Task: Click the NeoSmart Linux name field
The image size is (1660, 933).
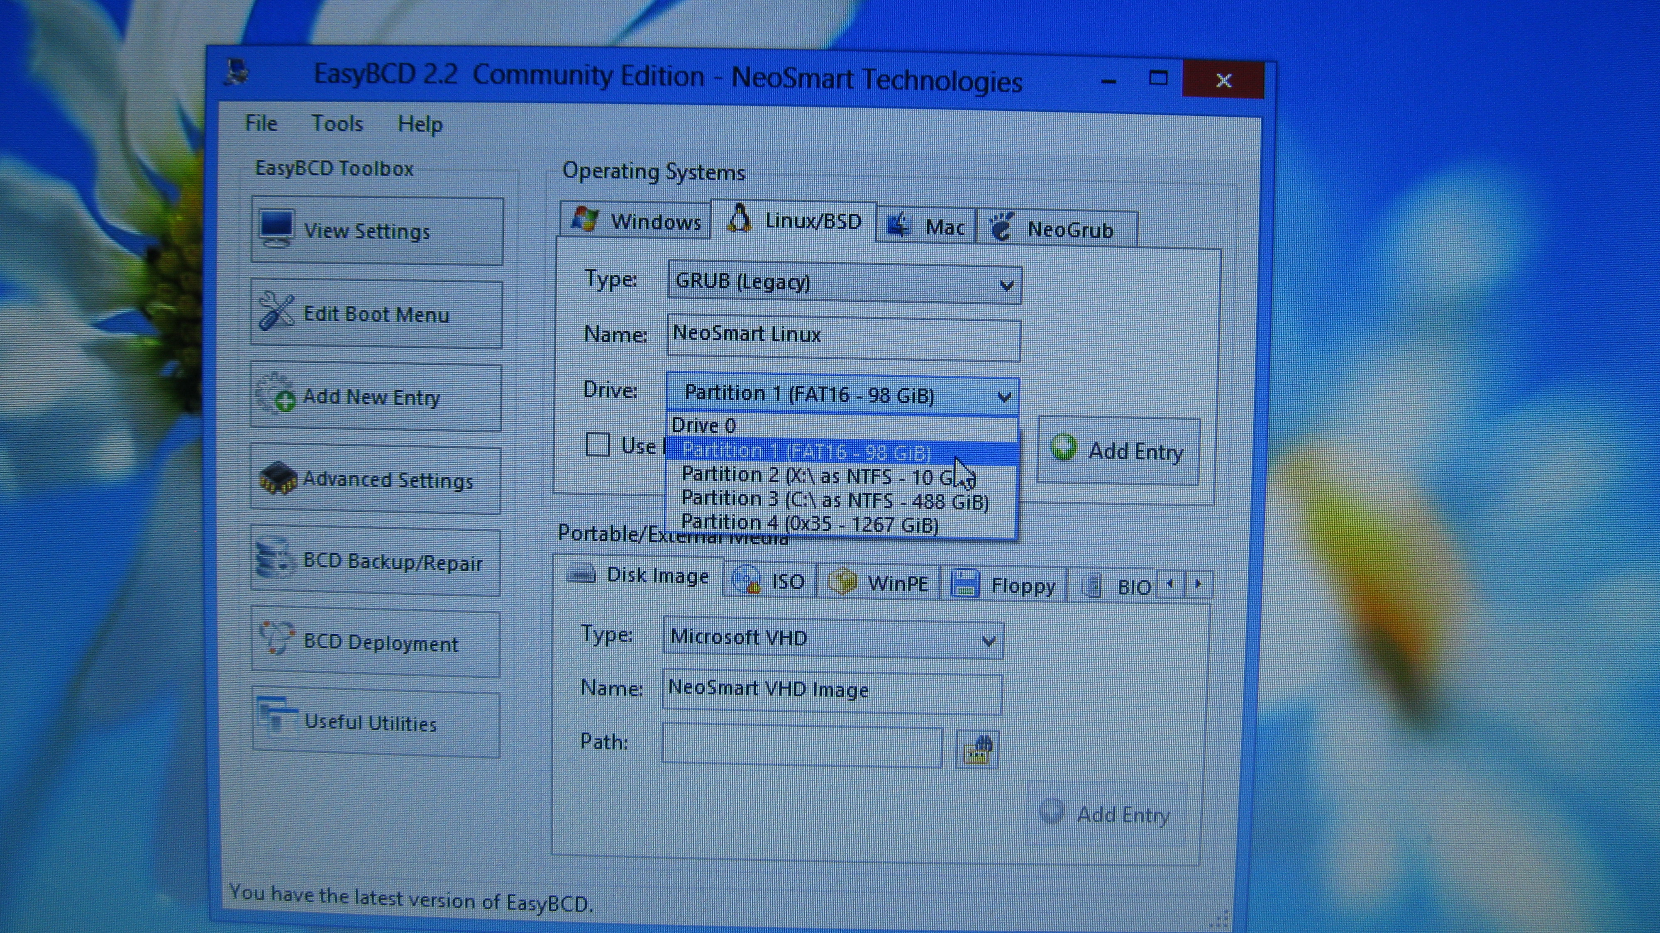Action: click(x=844, y=338)
